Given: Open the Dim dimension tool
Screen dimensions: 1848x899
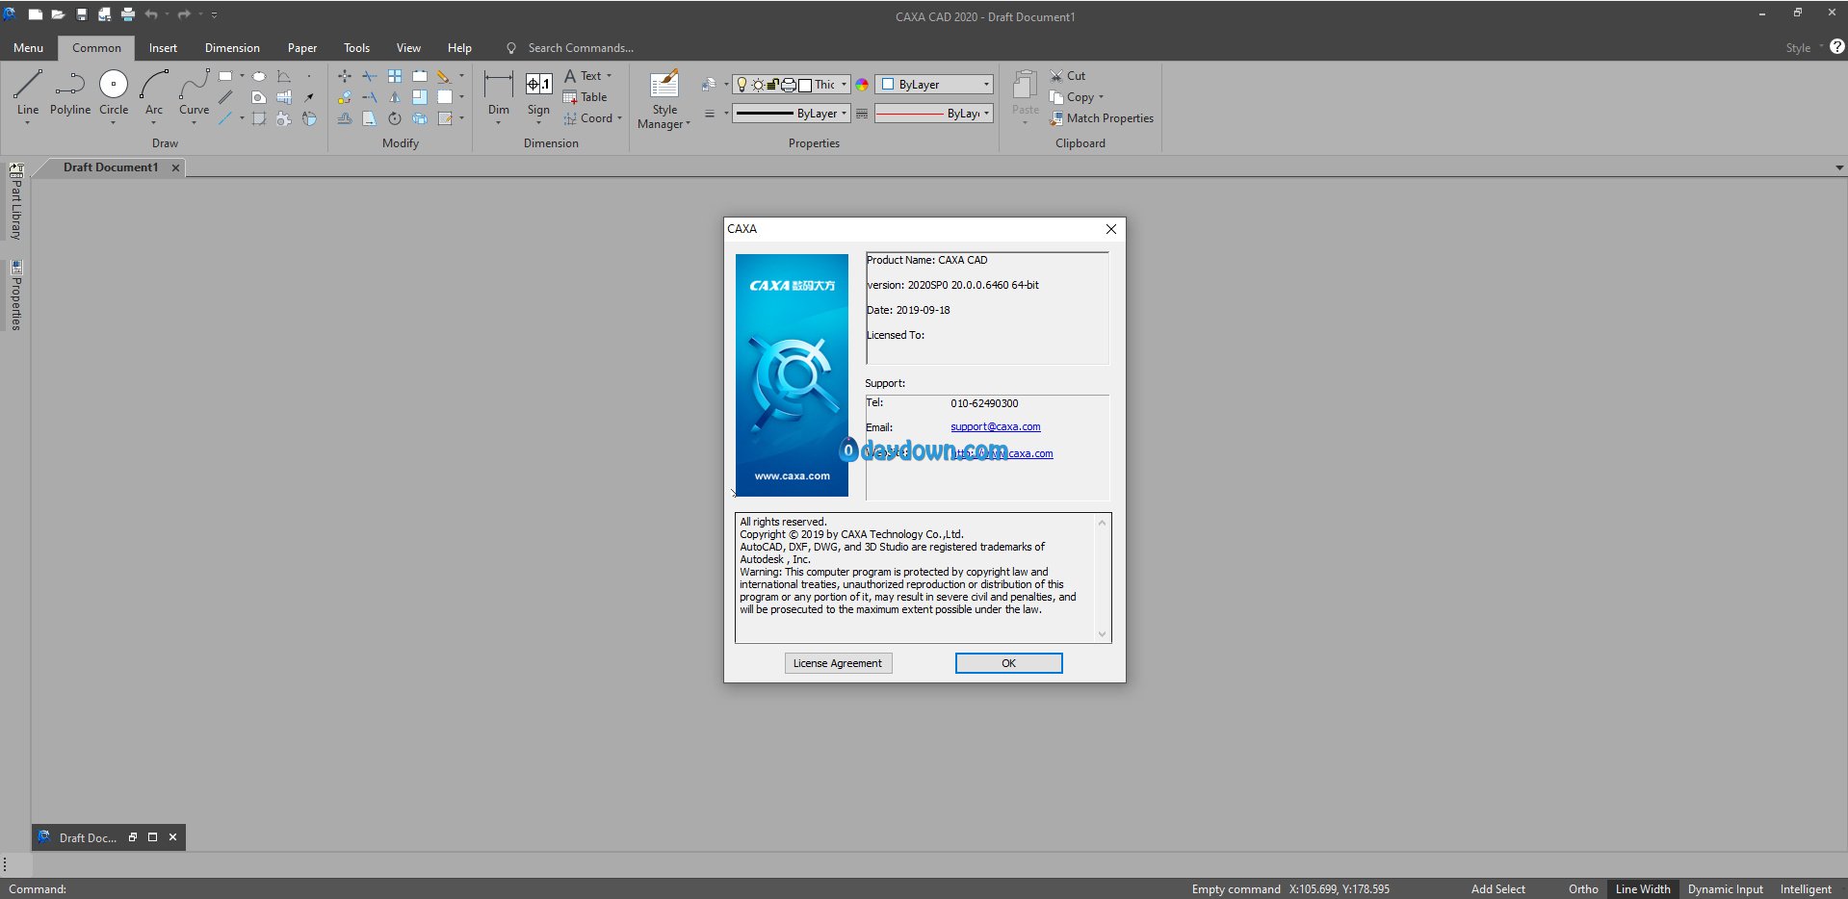Looking at the screenshot, I should click(499, 93).
